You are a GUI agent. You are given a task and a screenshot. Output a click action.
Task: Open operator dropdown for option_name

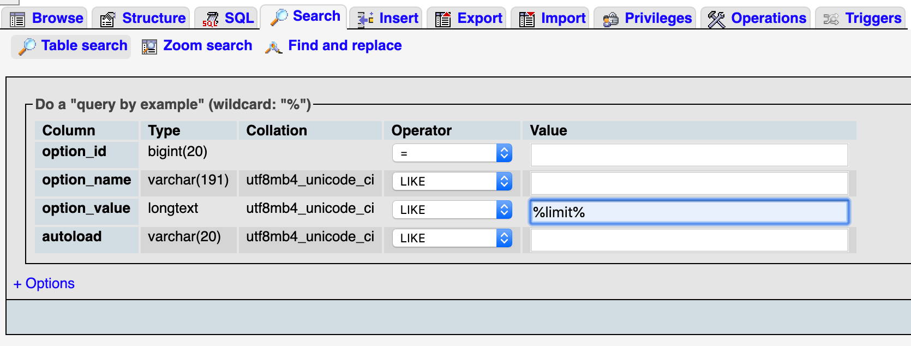click(452, 181)
